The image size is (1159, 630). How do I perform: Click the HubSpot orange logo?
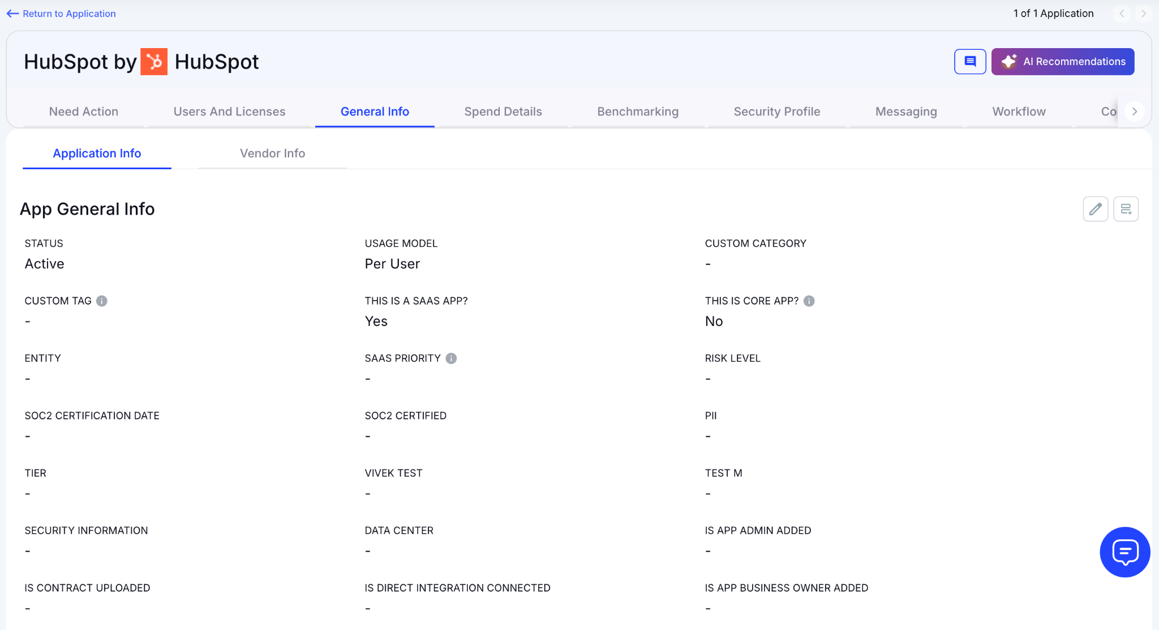154,62
